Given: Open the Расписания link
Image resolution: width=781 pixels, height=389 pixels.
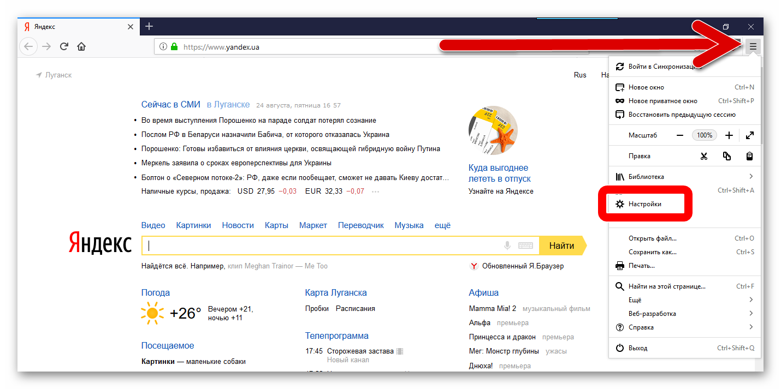Looking at the screenshot, I should click(356, 308).
